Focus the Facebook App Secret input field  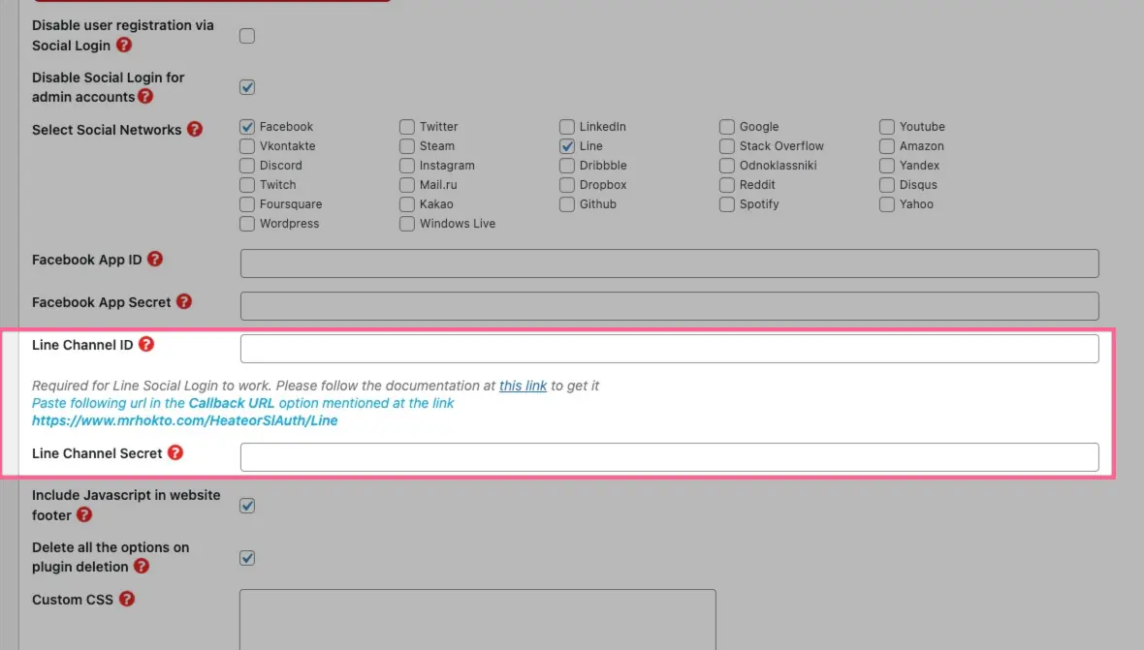tap(669, 306)
